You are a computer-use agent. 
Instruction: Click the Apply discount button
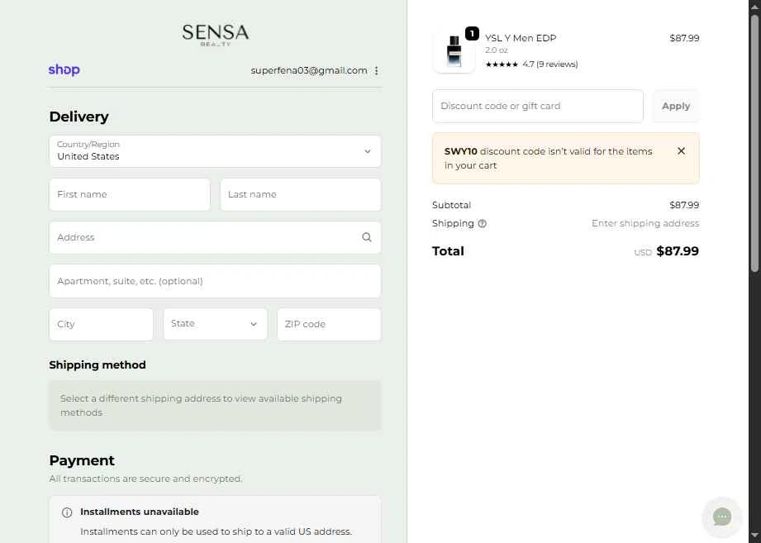(x=676, y=106)
